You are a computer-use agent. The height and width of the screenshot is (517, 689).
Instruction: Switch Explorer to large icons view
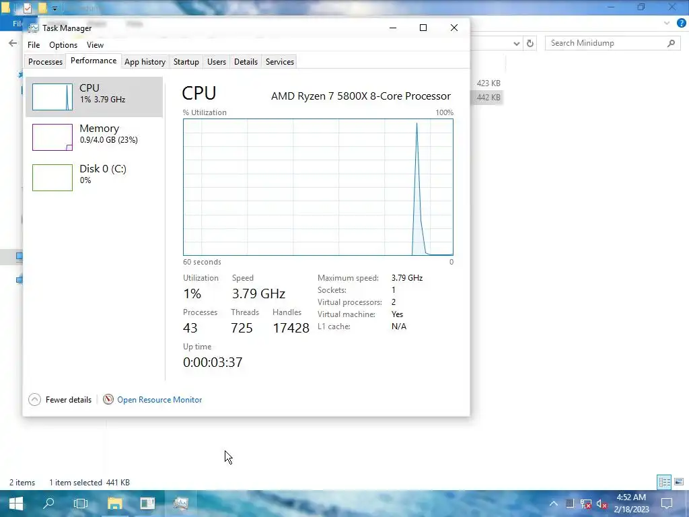pyautogui.click(x=679, y=482)
